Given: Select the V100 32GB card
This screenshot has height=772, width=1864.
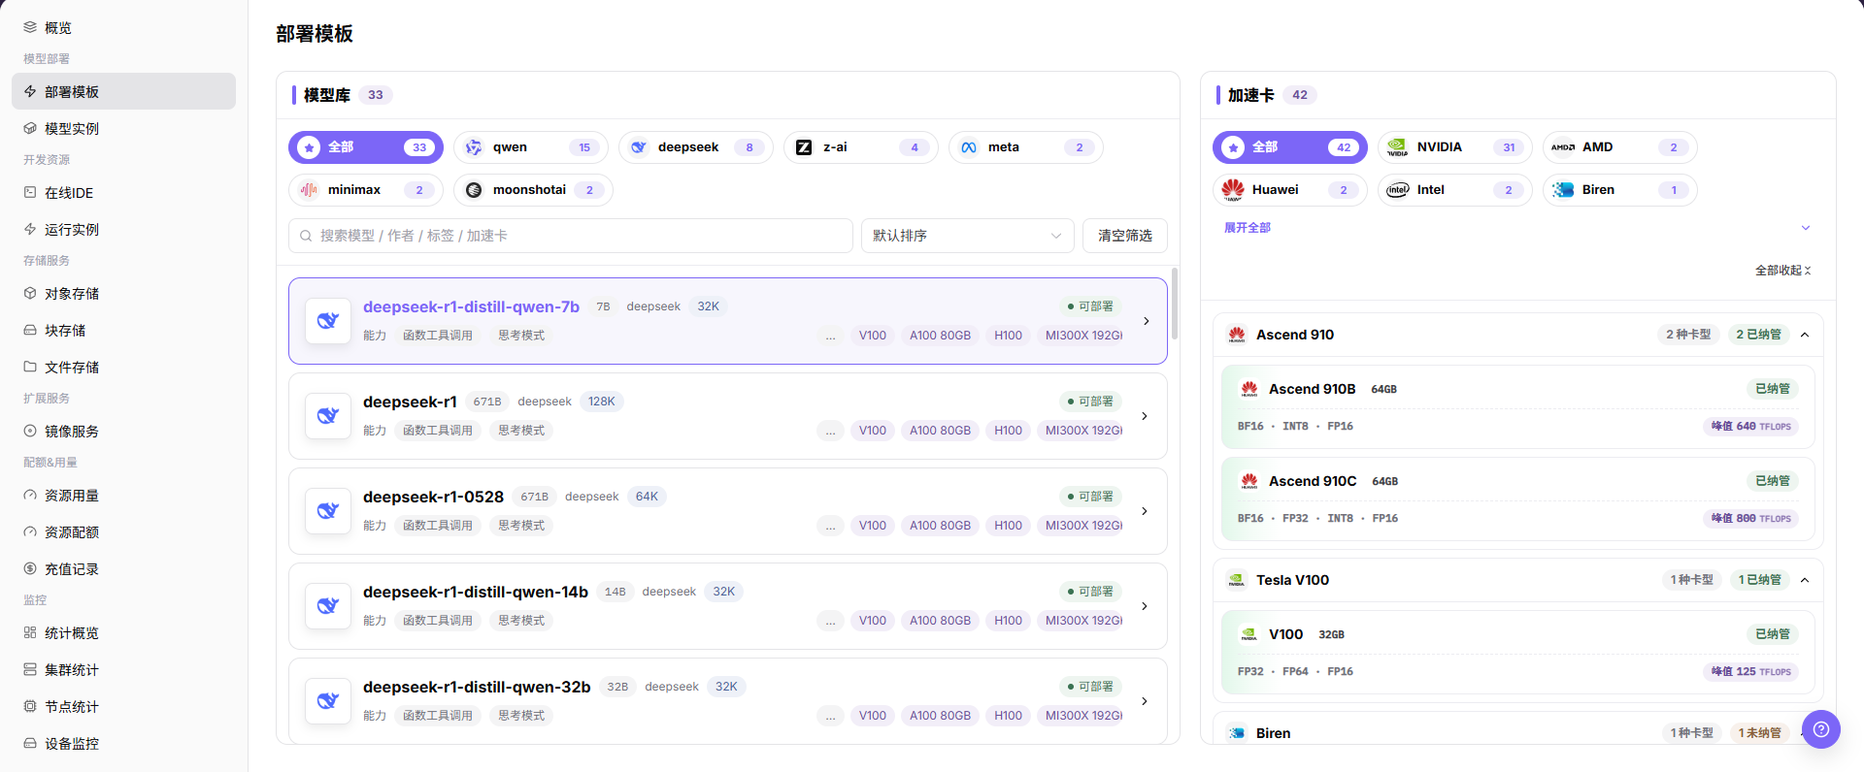Looking at the screenshot, I should tap(1518, 652).
